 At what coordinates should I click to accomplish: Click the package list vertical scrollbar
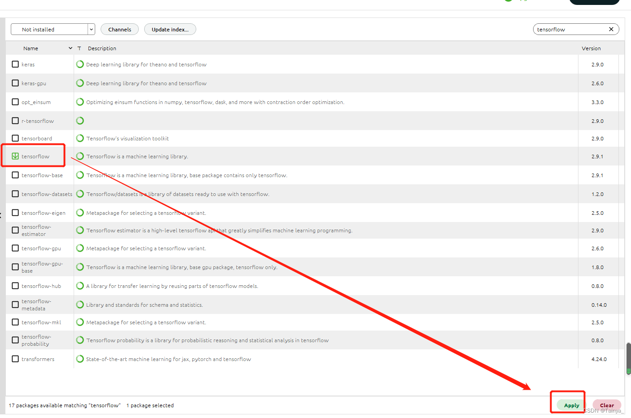(x=628, y=359)
